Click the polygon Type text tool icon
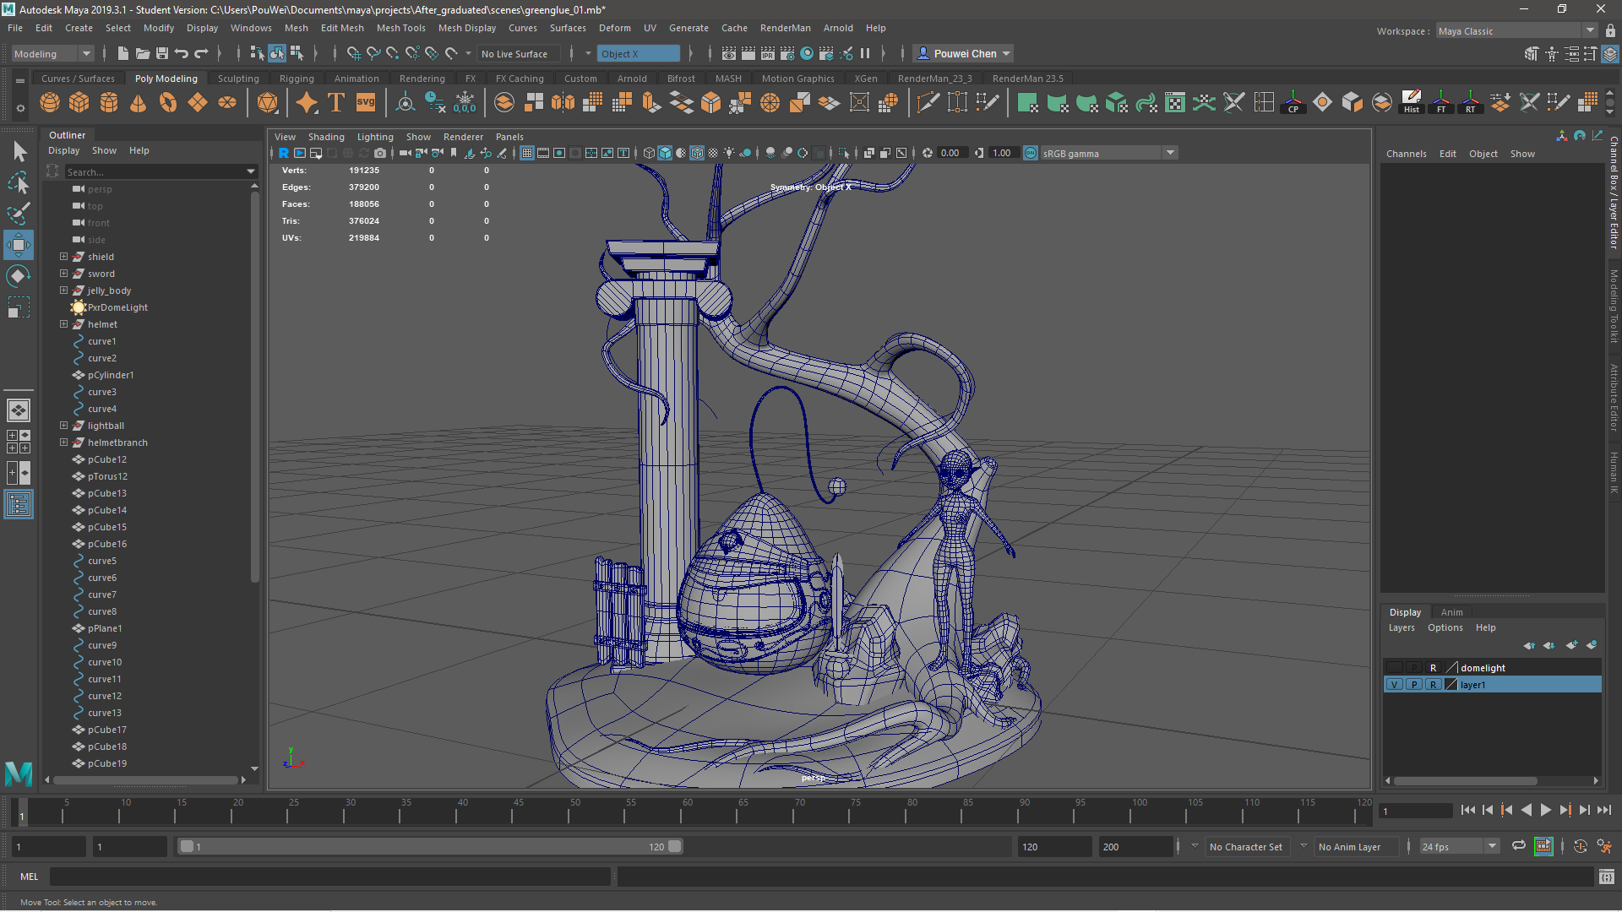1622x912 pixels. 336,103
